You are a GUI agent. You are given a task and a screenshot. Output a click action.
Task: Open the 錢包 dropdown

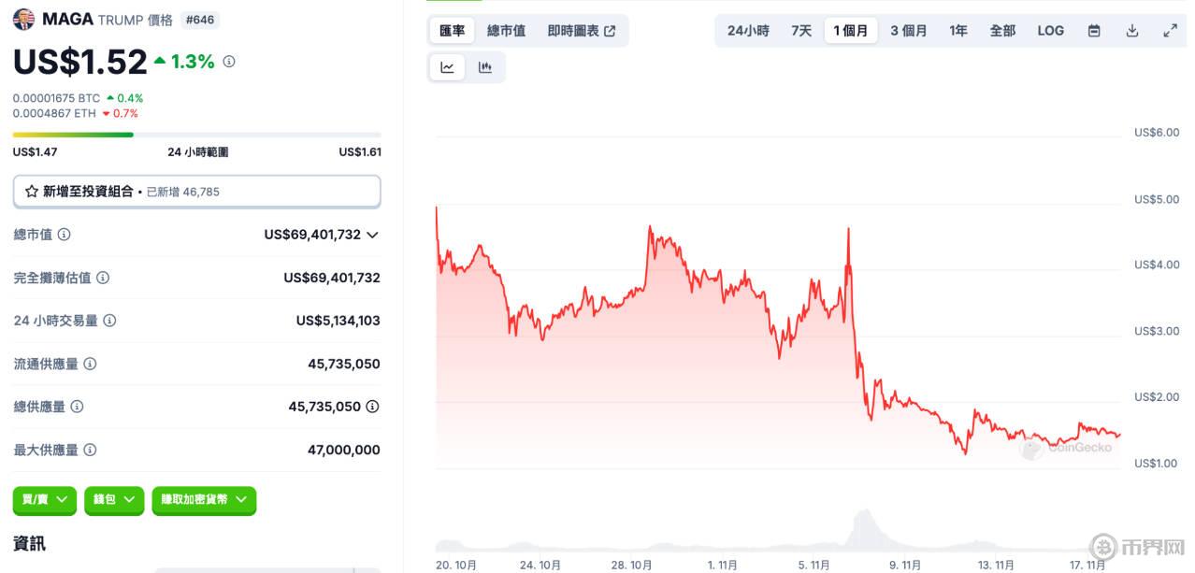(x=114, y=500)
